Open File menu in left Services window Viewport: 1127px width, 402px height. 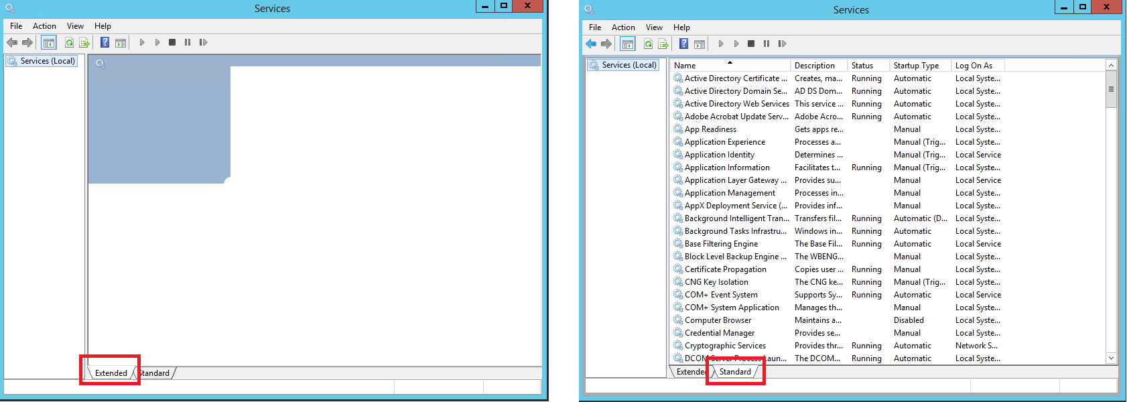[x=16, y=26]
